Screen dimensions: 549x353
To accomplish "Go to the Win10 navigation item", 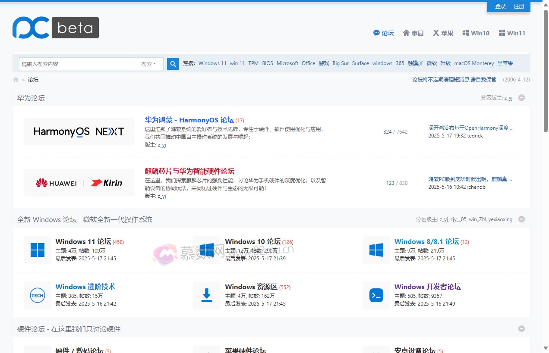I will click(x=476, y=33).
